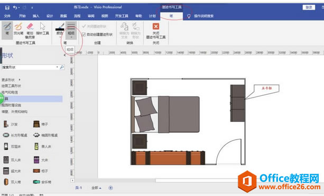
Task: Switch to the Pointer Tool (指针工具)
Action: 42,29
